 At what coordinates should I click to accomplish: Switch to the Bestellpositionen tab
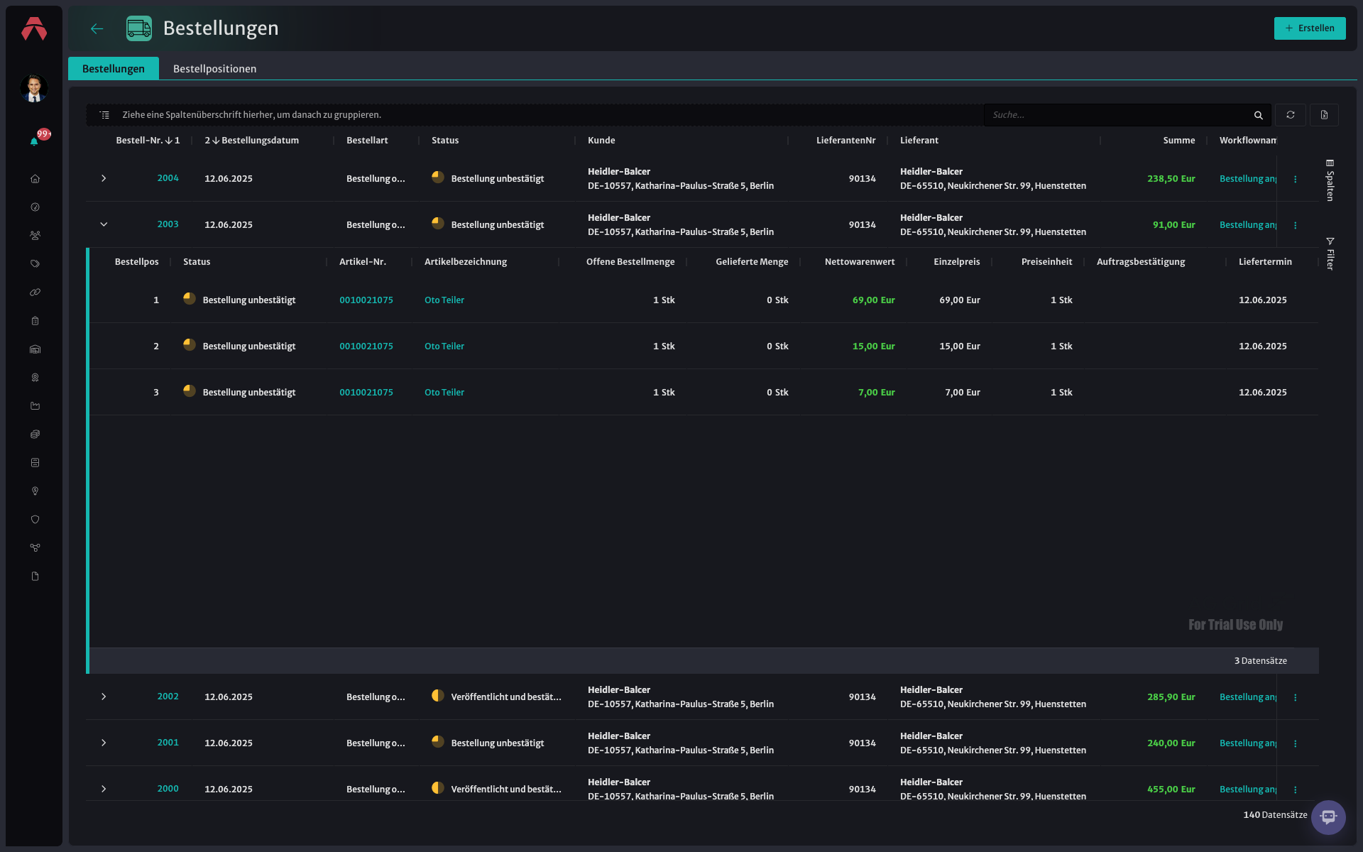[x=214, y=69]
